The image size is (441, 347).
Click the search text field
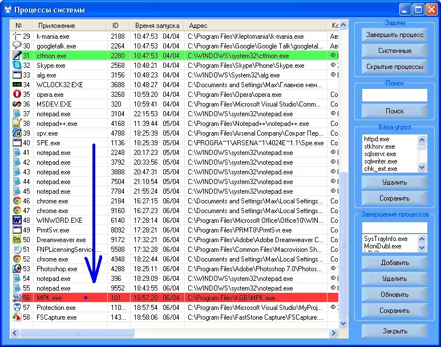[x=394, y=95]
